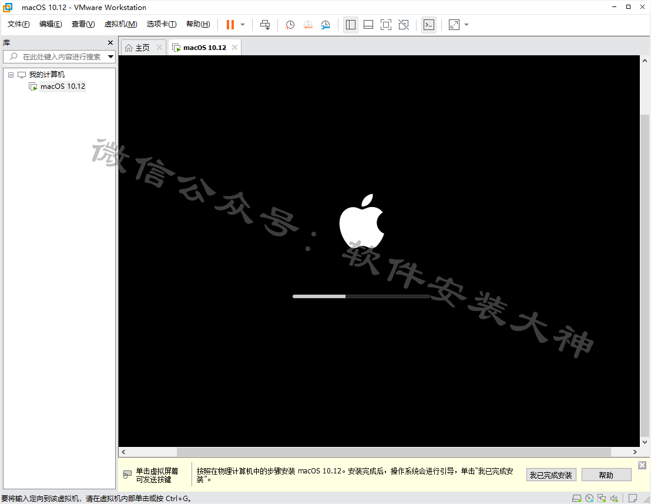Open the 查看(V) menu
The width and height of the screenshot is (651, 504).
pyautogui.click(x=83, y=24)
